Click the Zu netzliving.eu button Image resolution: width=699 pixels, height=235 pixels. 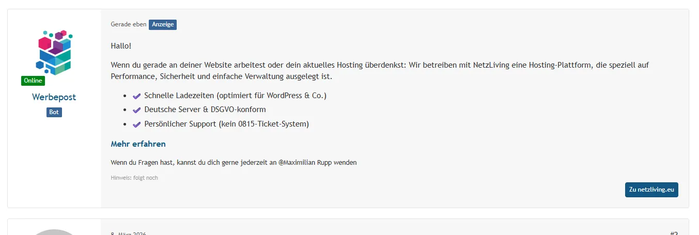[651, 190]
